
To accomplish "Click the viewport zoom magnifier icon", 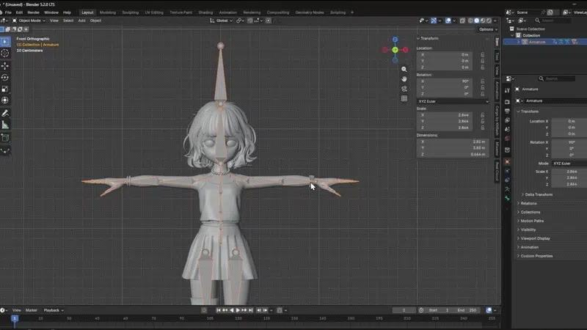I will (x=404, y=69).
